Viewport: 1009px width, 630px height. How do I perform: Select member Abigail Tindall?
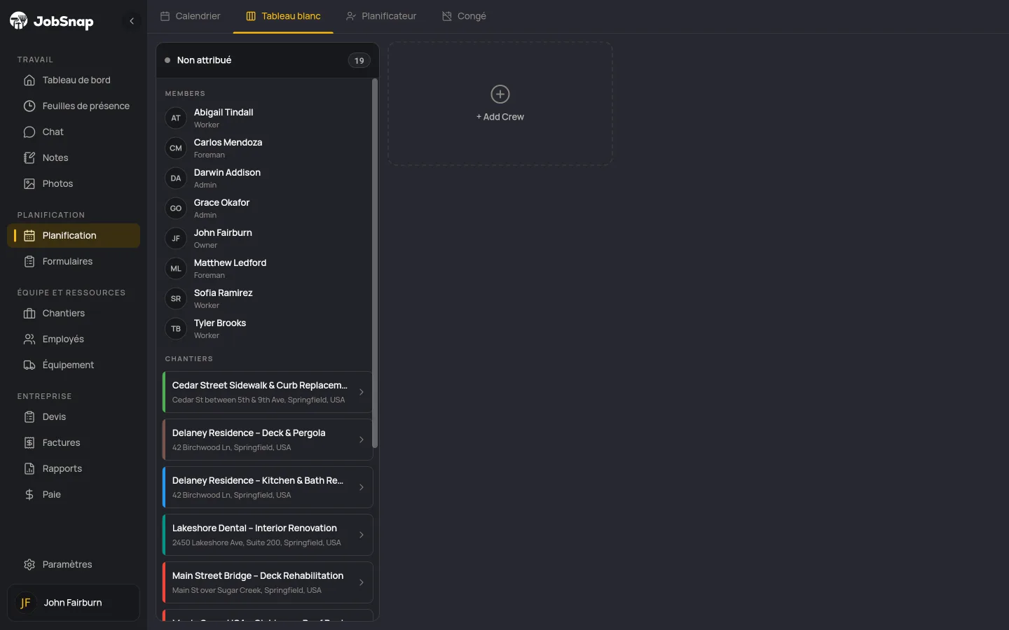[x=266, y=118]
